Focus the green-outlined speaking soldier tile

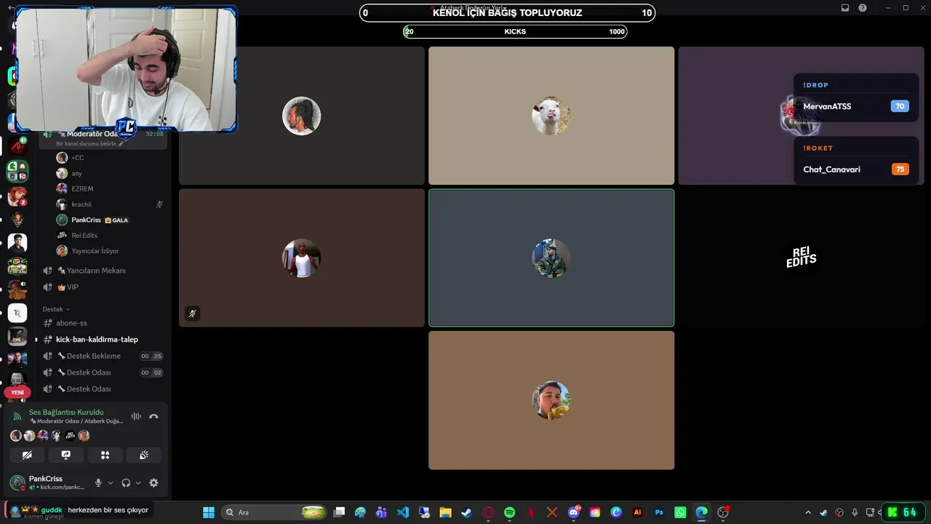(551, 258)
